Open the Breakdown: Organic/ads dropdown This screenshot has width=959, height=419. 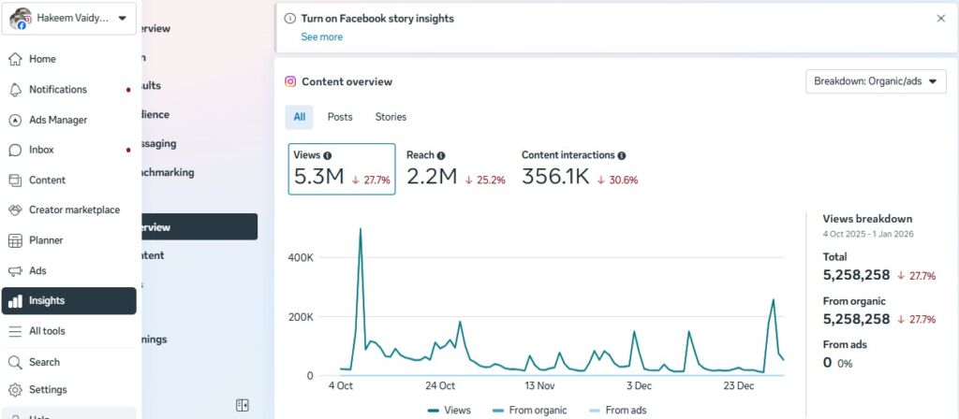point(876,81)
